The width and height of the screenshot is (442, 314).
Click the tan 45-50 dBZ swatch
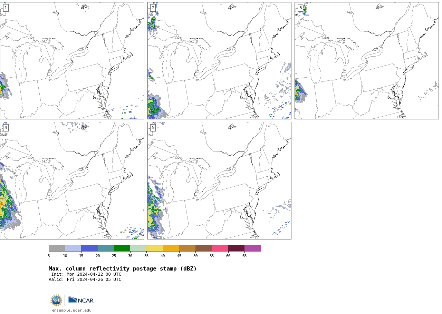click(x=187, y=248)
